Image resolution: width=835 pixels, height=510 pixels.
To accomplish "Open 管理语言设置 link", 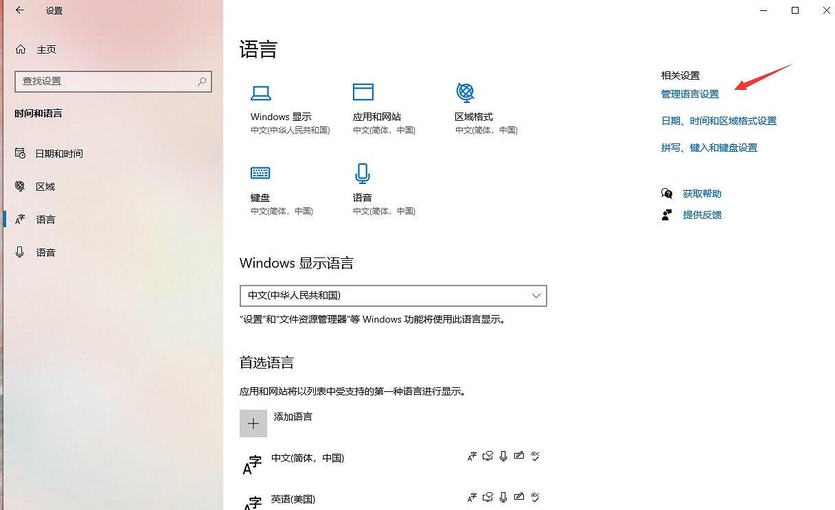I will coord(689,94).
